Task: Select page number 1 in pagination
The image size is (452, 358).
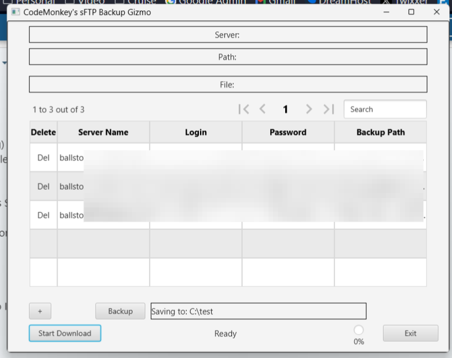Action: tap(285, 109)
